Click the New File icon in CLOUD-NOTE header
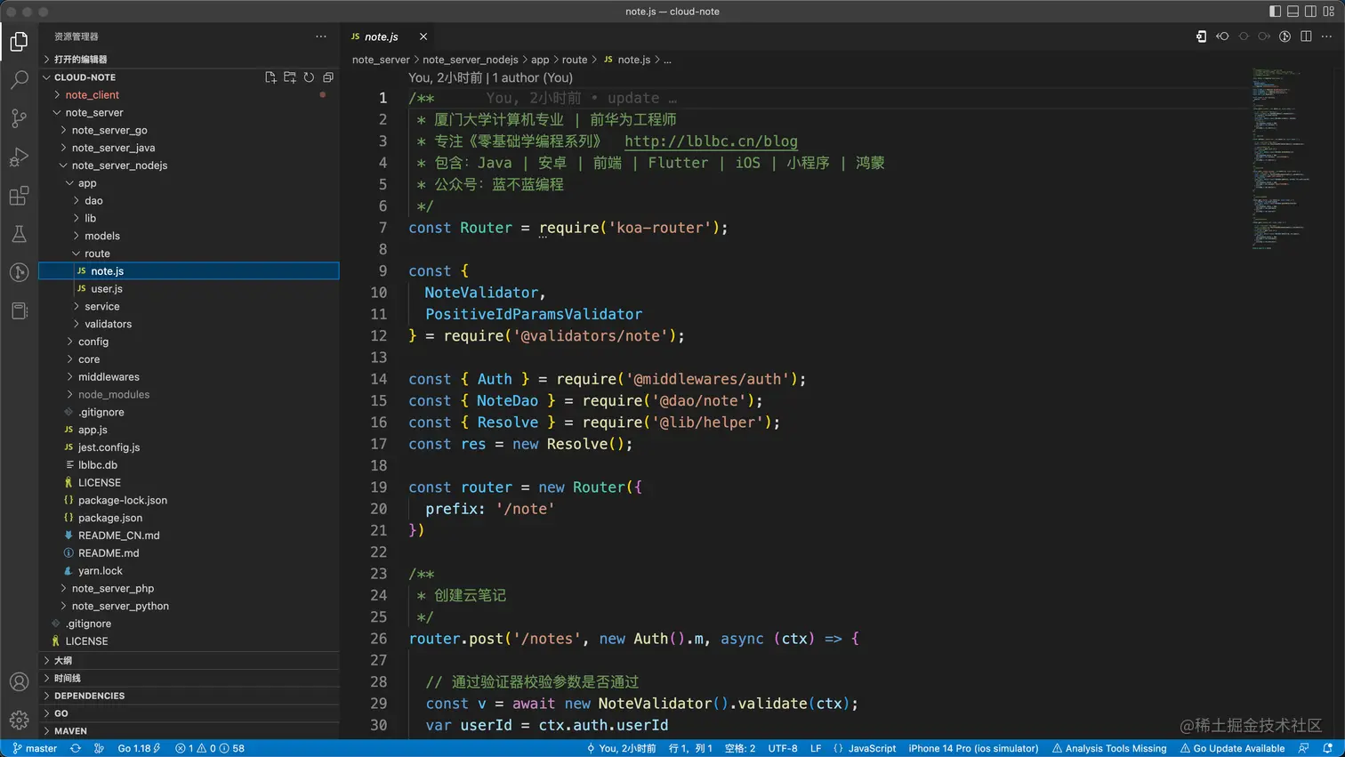The width and height of the screenshot is (1345, 757). pos(270,77)
